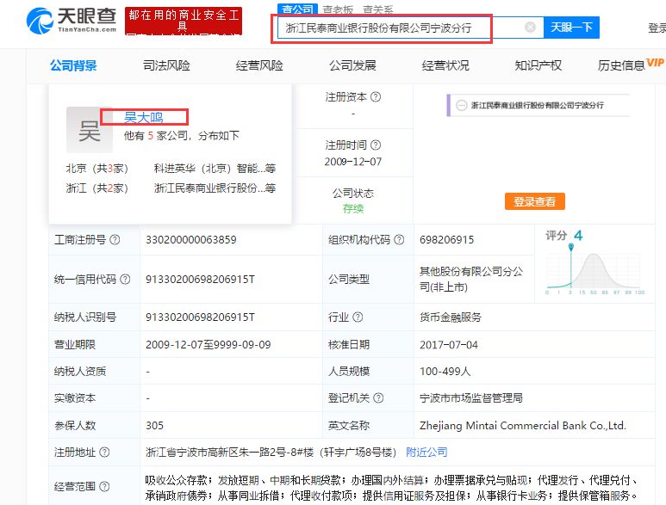The height and width of the screenshot is (505, 666).
Task: Click the organization code 698206915
Action: pos(446,239)
